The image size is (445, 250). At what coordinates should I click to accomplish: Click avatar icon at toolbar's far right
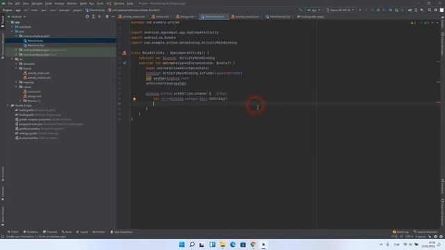tap(442, 10)
